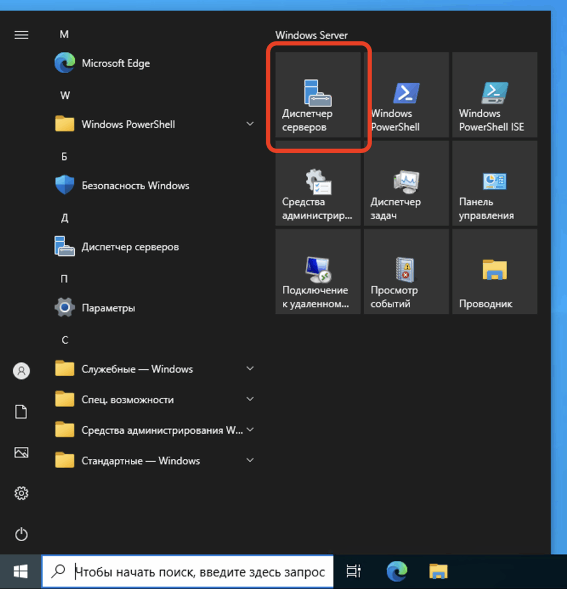Open the Подключение к удаленному рабочему столу tile
567x589 pixels.
click(x=317, y=271)
